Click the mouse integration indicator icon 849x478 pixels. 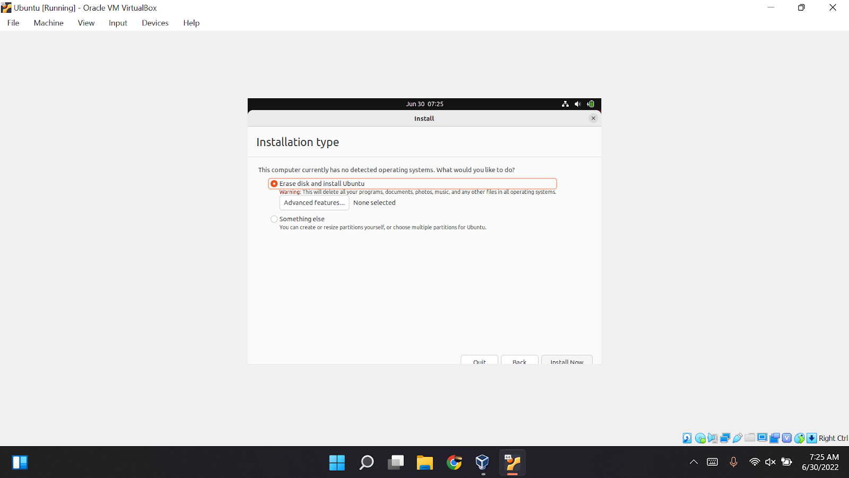tap(800, 438)
